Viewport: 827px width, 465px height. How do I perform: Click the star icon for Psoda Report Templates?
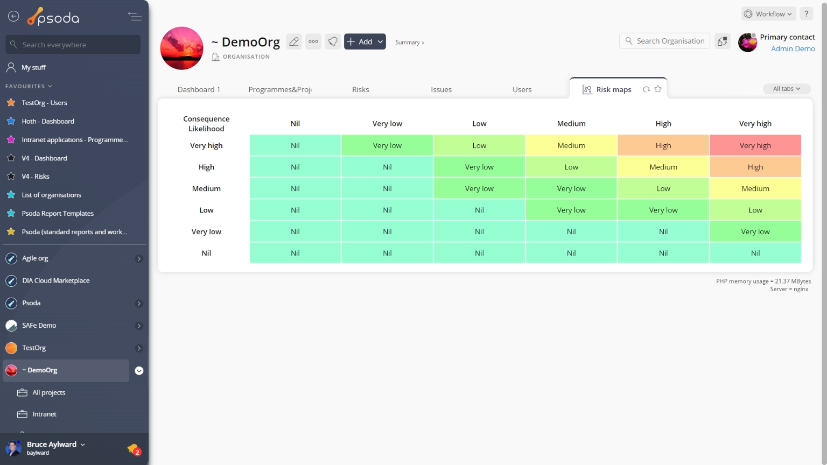click(11, 213)
